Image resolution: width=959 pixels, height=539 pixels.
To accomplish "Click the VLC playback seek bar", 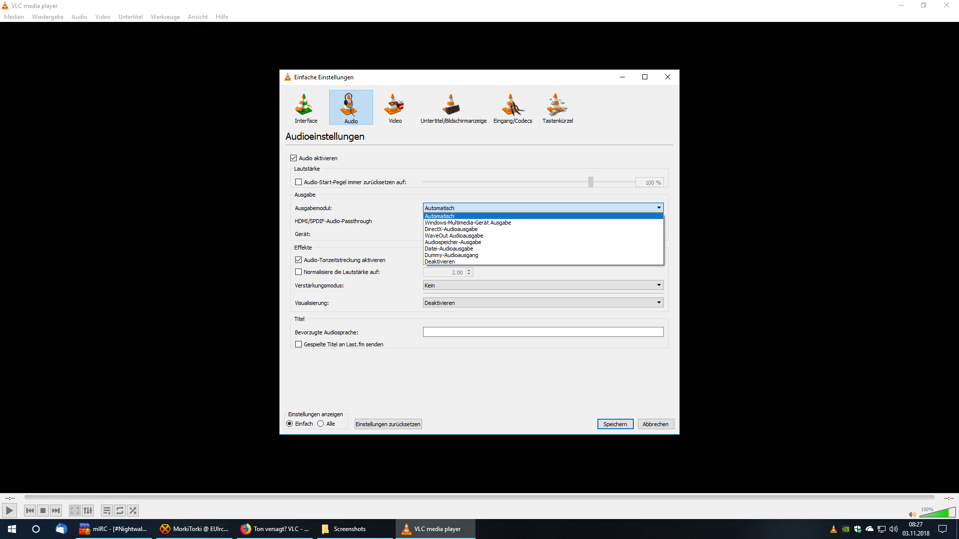I will click(479, 498).
